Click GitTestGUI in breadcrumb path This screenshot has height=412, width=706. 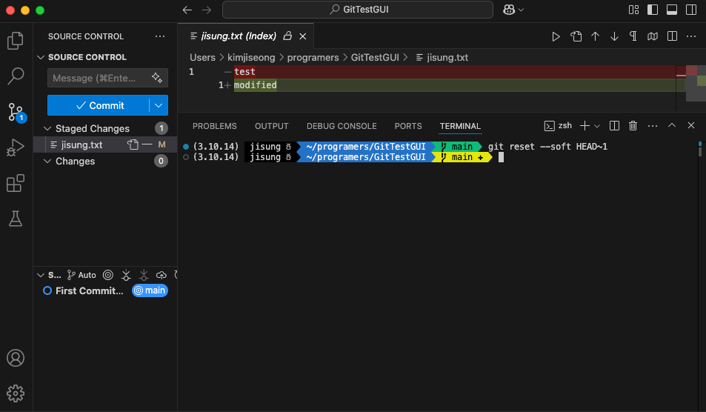(375, 57)
